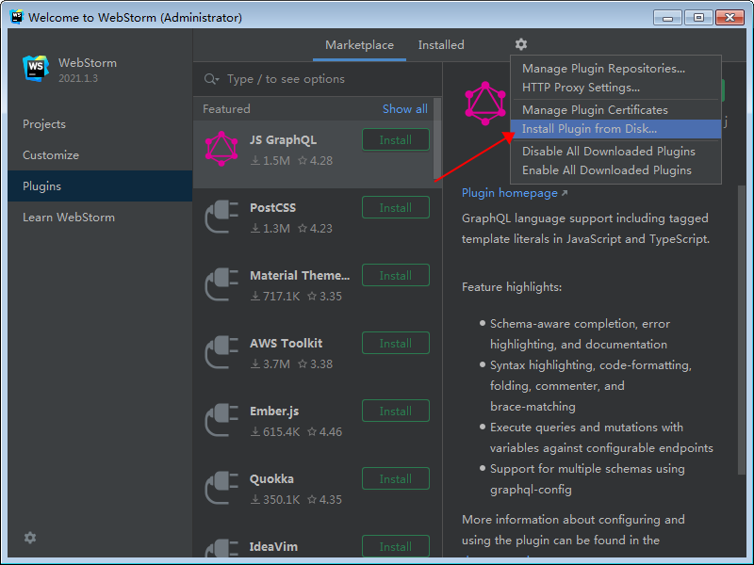Click the details pane scrollbar
Screen dimensions: 754x565
point(741,331)
